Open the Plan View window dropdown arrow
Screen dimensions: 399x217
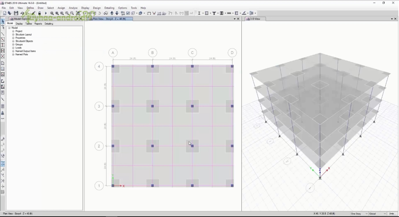234,19
